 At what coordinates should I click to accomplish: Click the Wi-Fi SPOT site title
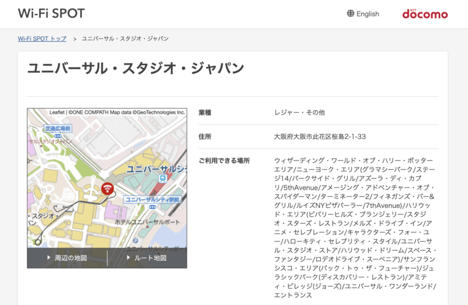tap(51, 13)
